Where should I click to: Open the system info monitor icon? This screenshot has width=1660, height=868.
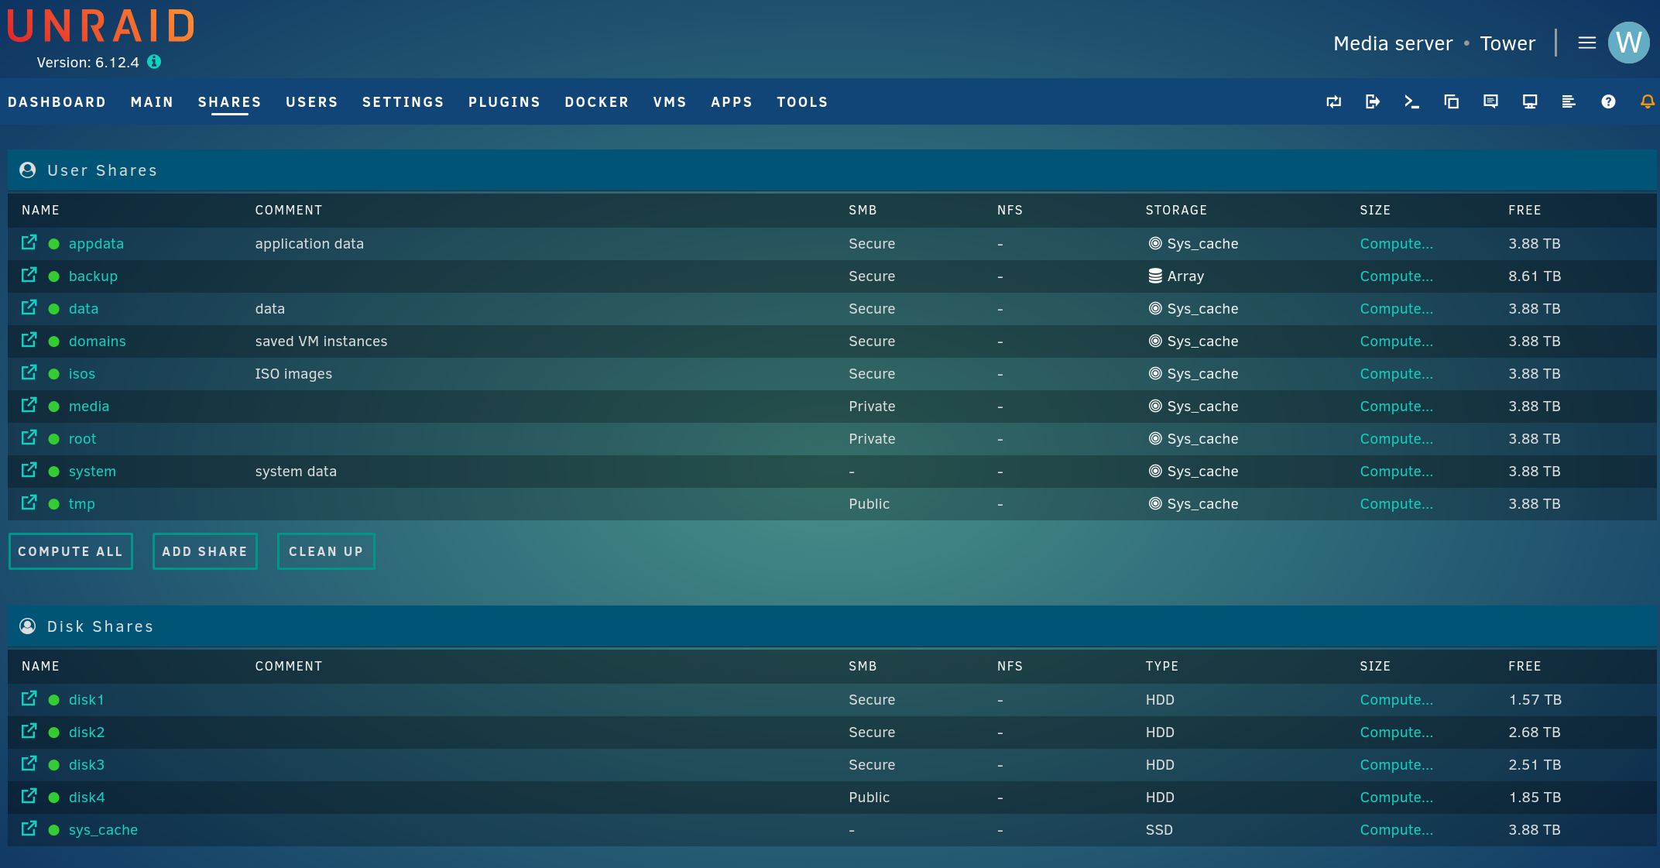(x=1530, y=101)
